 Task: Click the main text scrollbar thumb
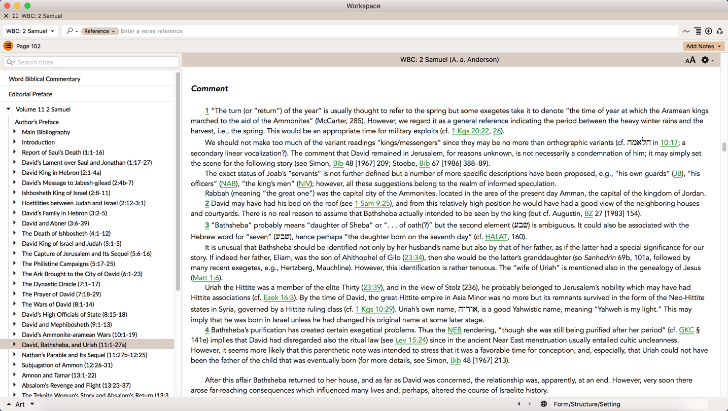tap(724, 147)
